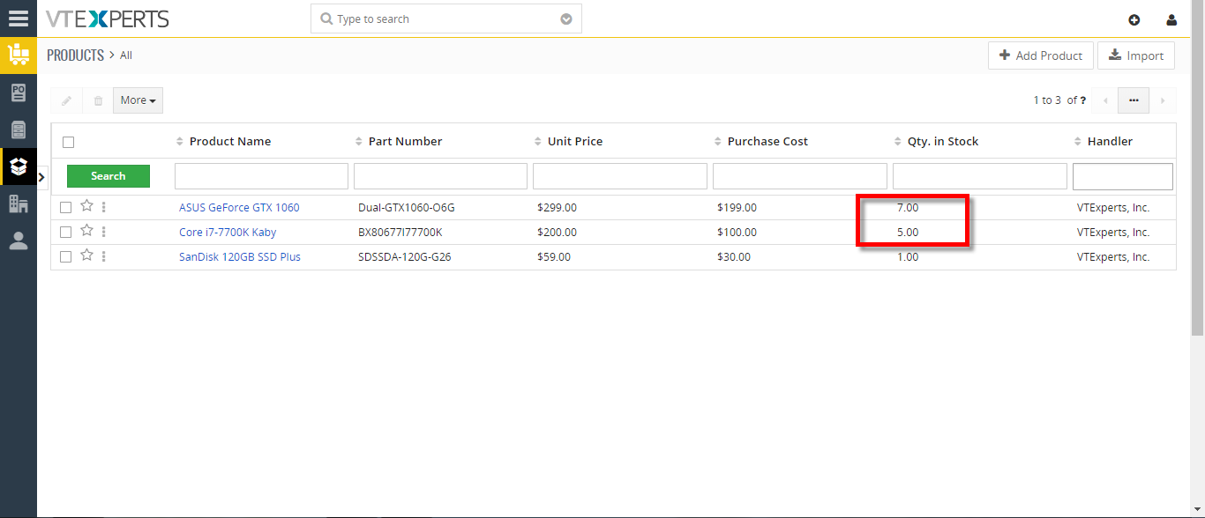Screen dimensions: 1205x518
Task: Click the Unit Price filter field
Action: coord(620,176)
